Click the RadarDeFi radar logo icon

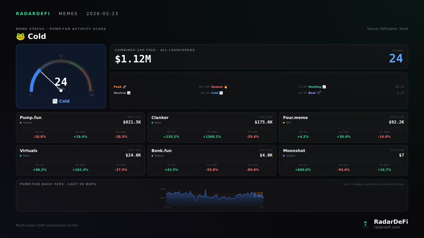365,224
